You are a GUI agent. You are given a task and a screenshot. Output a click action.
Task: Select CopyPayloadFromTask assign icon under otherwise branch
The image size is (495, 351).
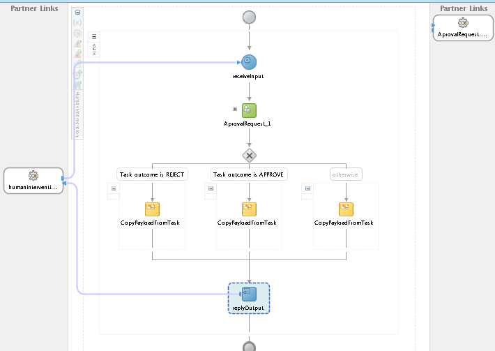pyautogui.click(x=346, y=209)
